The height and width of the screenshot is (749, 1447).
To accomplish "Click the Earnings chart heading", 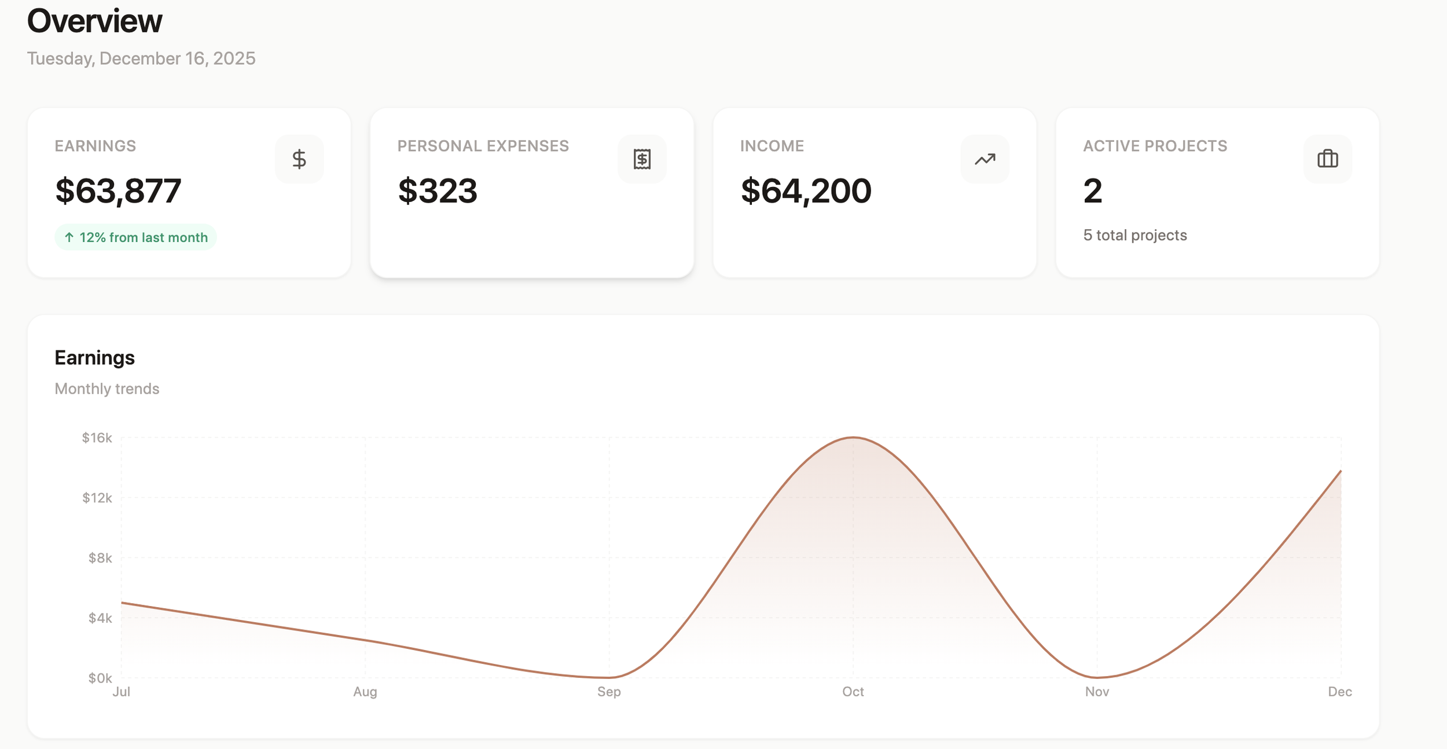I will click(94, 358).
